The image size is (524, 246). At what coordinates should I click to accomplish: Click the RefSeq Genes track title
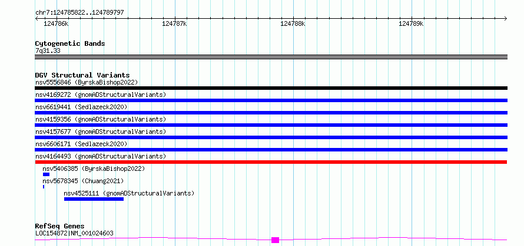pyautogui.click(x=59, y=227)
